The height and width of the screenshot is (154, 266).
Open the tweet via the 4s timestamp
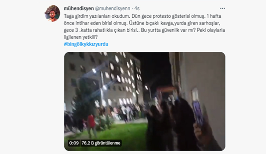[137, 8]
